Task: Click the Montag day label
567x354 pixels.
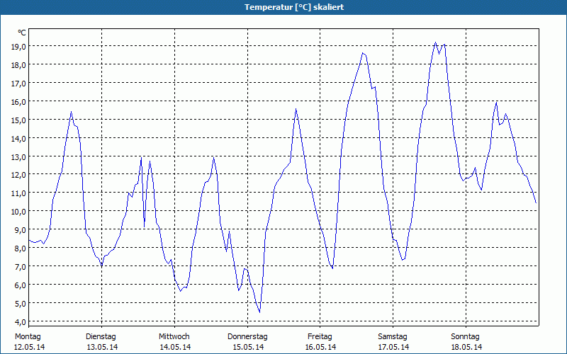Action: (28, 337)
